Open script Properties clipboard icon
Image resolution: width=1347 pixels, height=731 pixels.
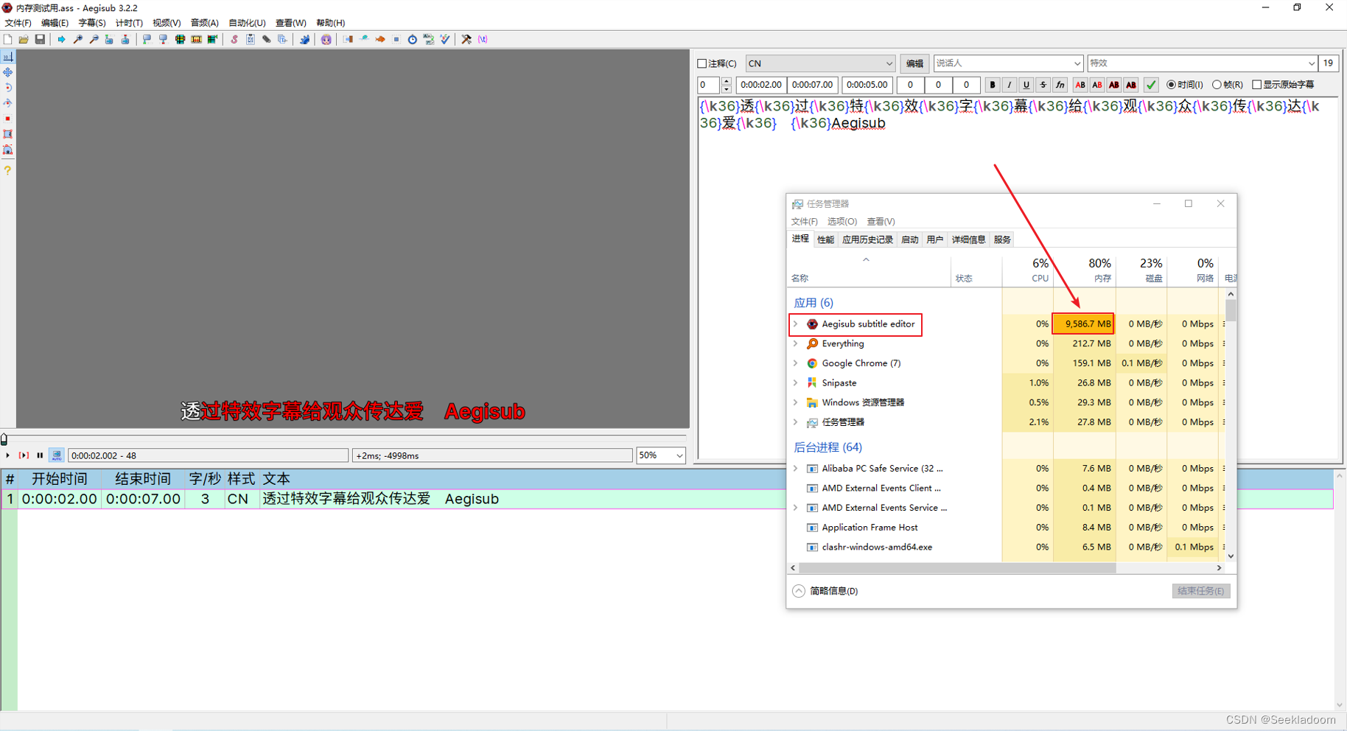(251, 39)
